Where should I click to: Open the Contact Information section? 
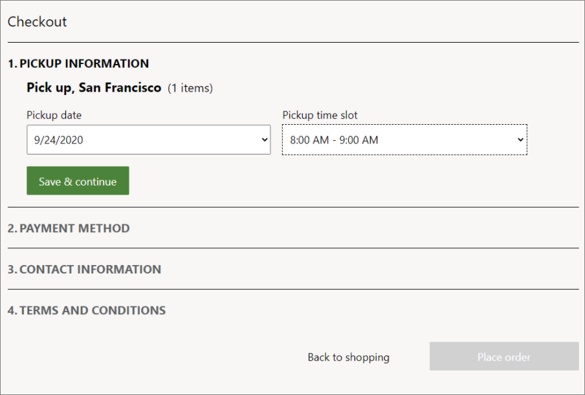84,269
